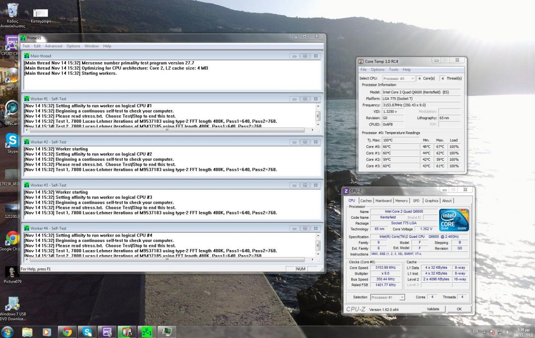
Task: Click the CPU-Z title bar icon
Action: pyautogui.click(x=346, y=191)
